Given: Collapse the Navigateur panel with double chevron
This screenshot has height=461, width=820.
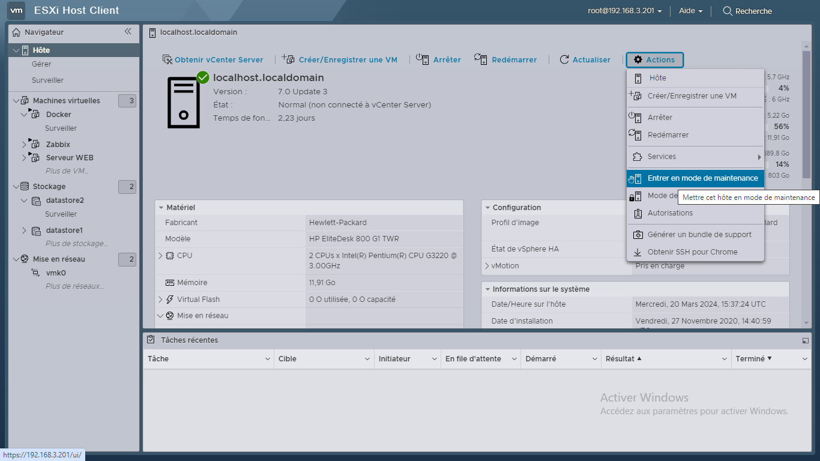Looking at the screenshot, I should [128, 32].
